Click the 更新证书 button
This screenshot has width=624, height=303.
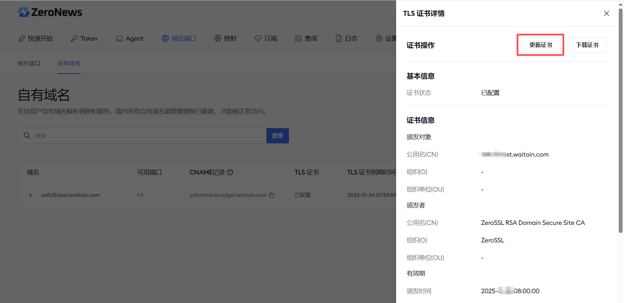[x=541, y=45]
